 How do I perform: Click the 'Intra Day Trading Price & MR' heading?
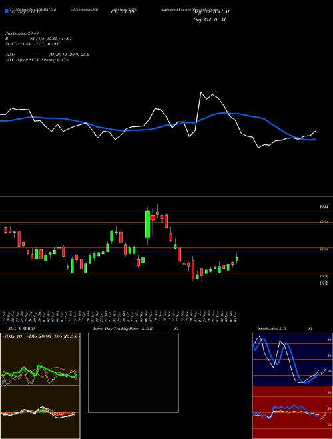click(123, 329)
